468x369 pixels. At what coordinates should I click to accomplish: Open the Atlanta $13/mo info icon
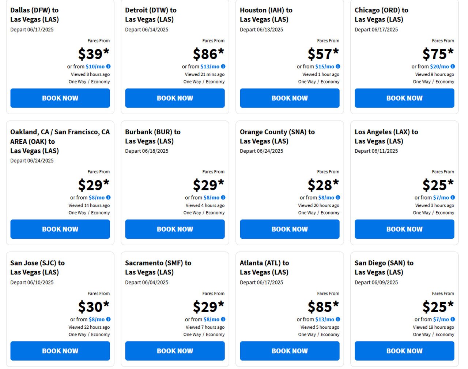(x=338, y=319)
